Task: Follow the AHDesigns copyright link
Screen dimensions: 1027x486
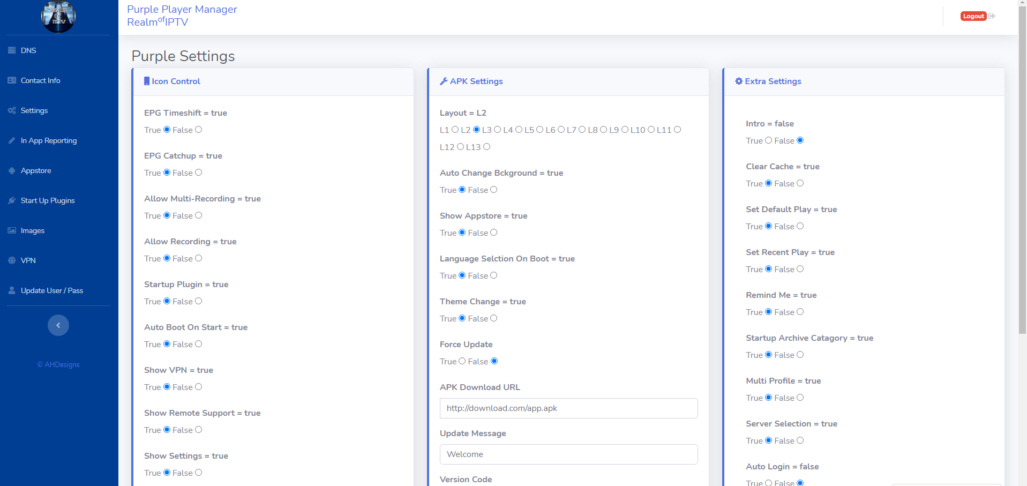Action: coord(58,364)
